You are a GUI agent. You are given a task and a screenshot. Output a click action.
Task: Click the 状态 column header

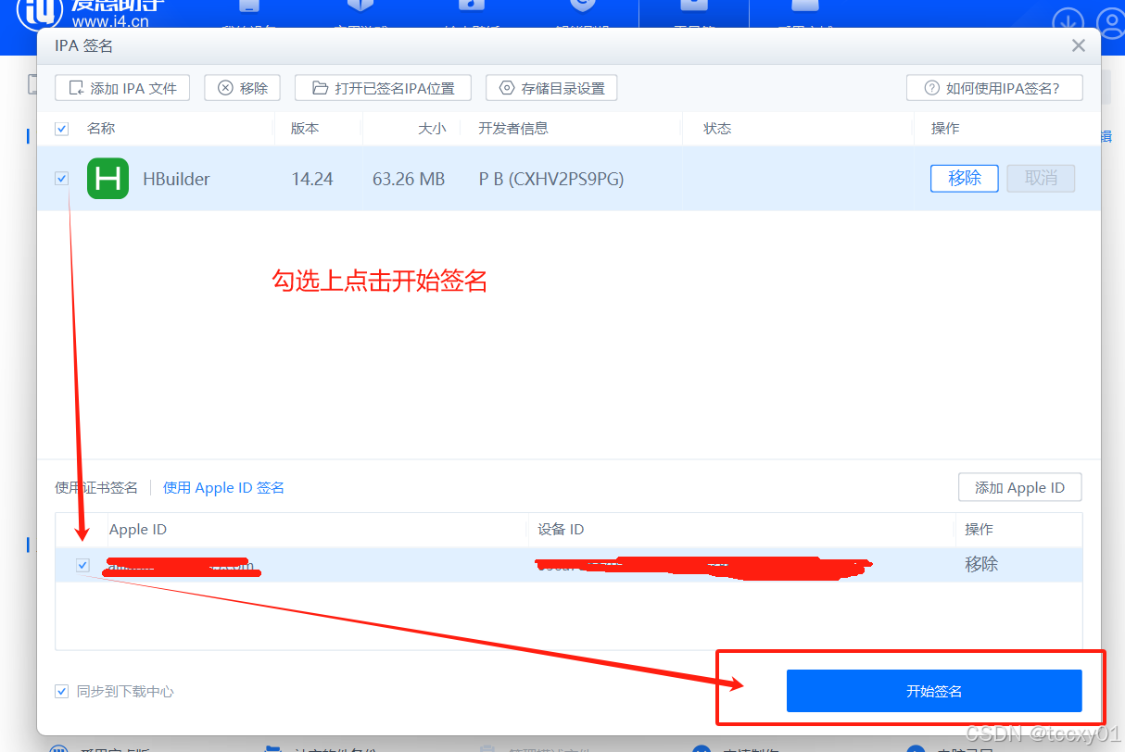click(717, 129)
